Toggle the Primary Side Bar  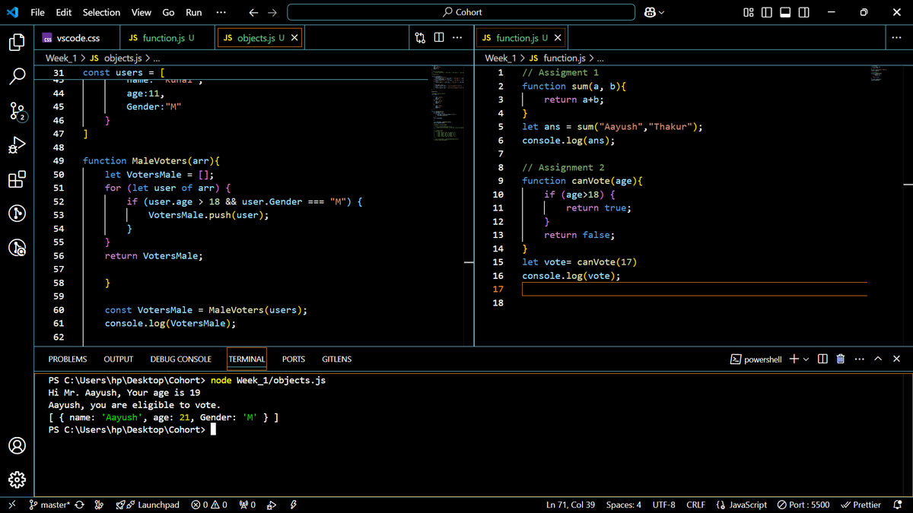(767, 12)
